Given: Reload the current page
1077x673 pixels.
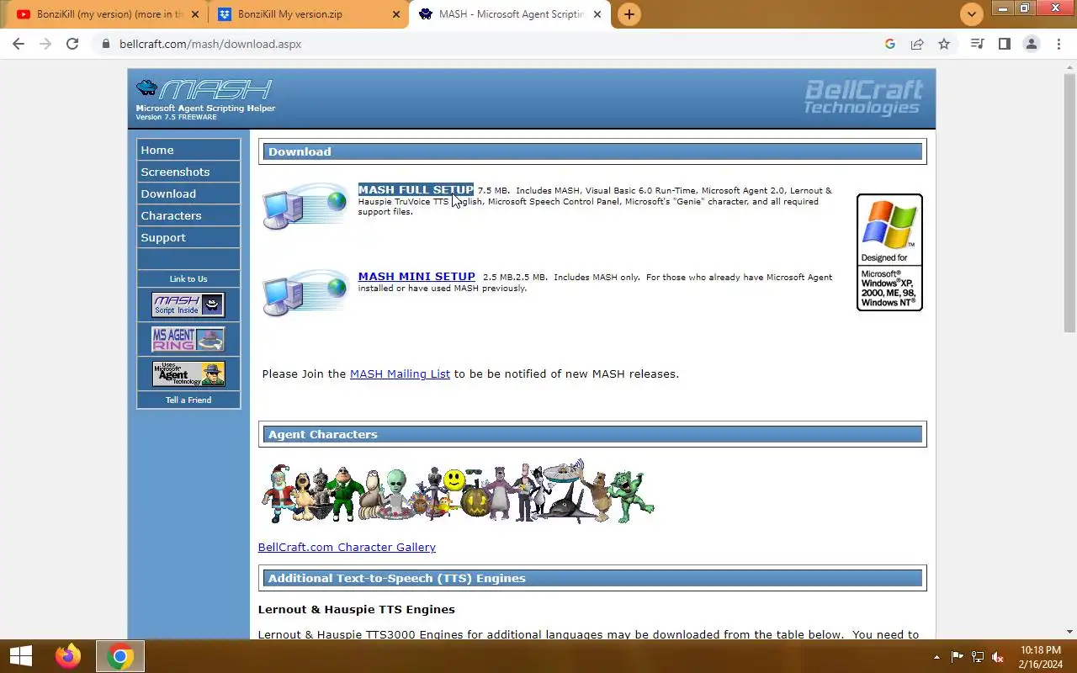Looking at the screenshot, I should click(72, 44).
